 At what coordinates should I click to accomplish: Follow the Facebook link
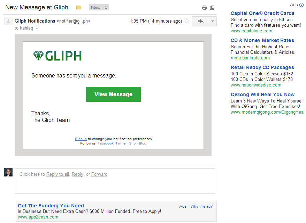[x=105, y=143]
